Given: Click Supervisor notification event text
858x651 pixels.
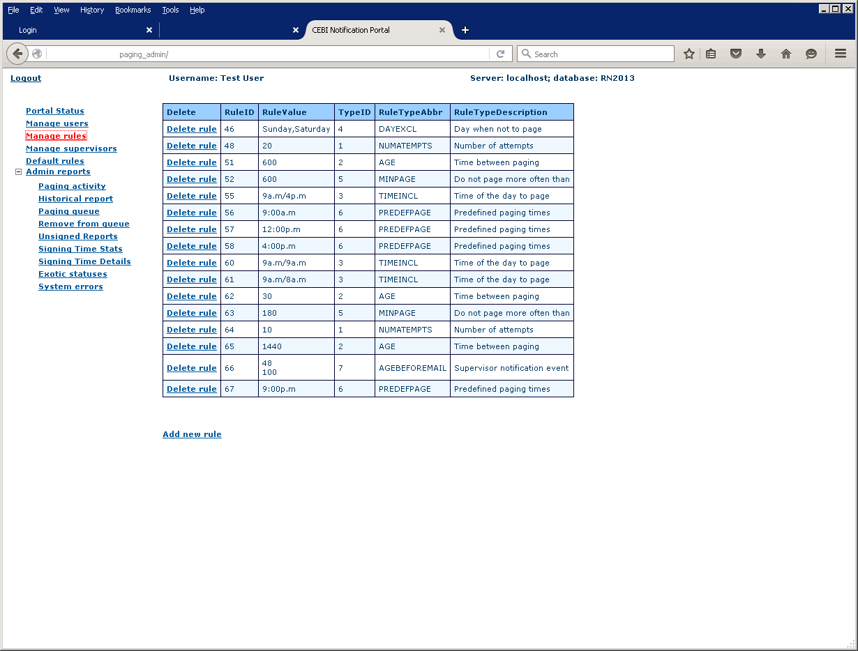Looking at the screenshot, I should [x=511, y=368].
